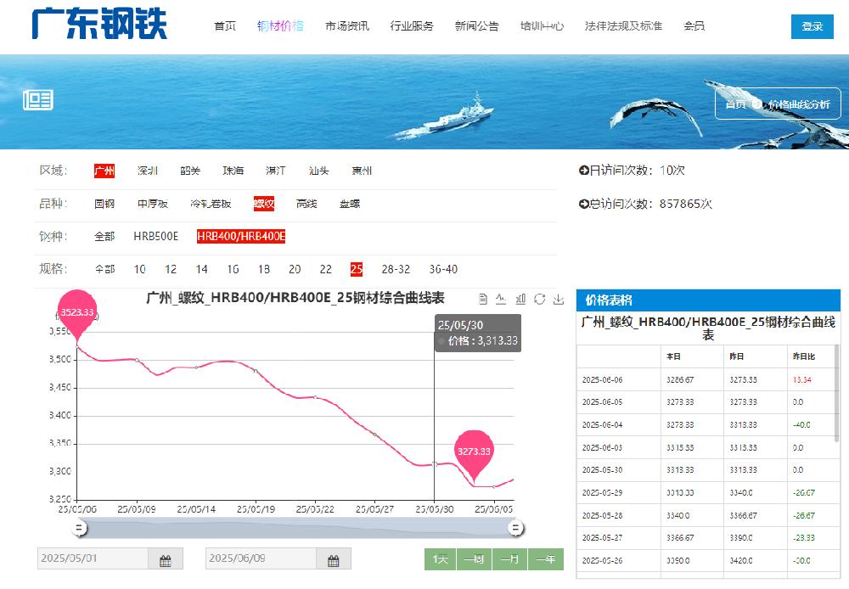Screen dimensions: 849x589
Task: Select 深圳 region filter option
Action: click(148, 171)
